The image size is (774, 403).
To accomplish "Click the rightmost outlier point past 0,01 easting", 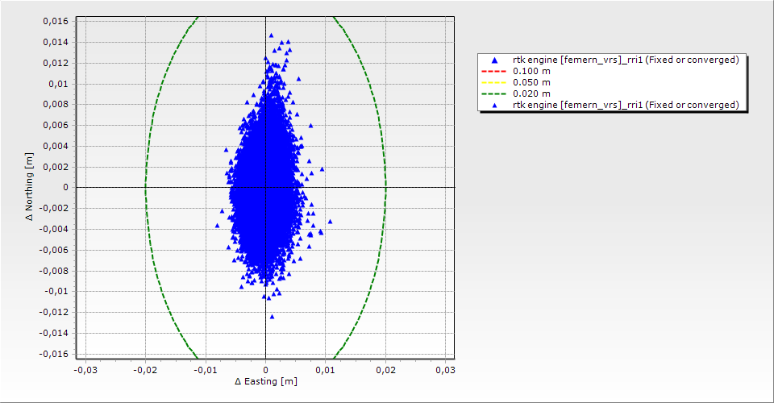I will (x=329, y=221).
